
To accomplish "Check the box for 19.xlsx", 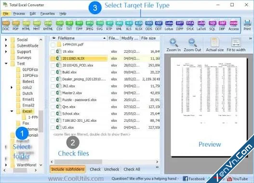I will tap(53, 52).
